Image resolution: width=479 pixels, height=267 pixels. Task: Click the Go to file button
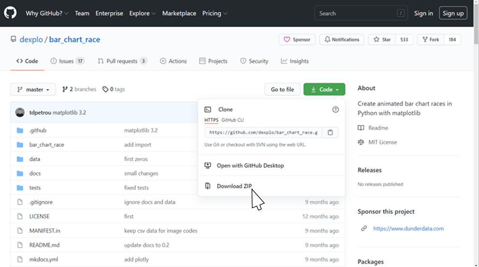click(282, 89)
